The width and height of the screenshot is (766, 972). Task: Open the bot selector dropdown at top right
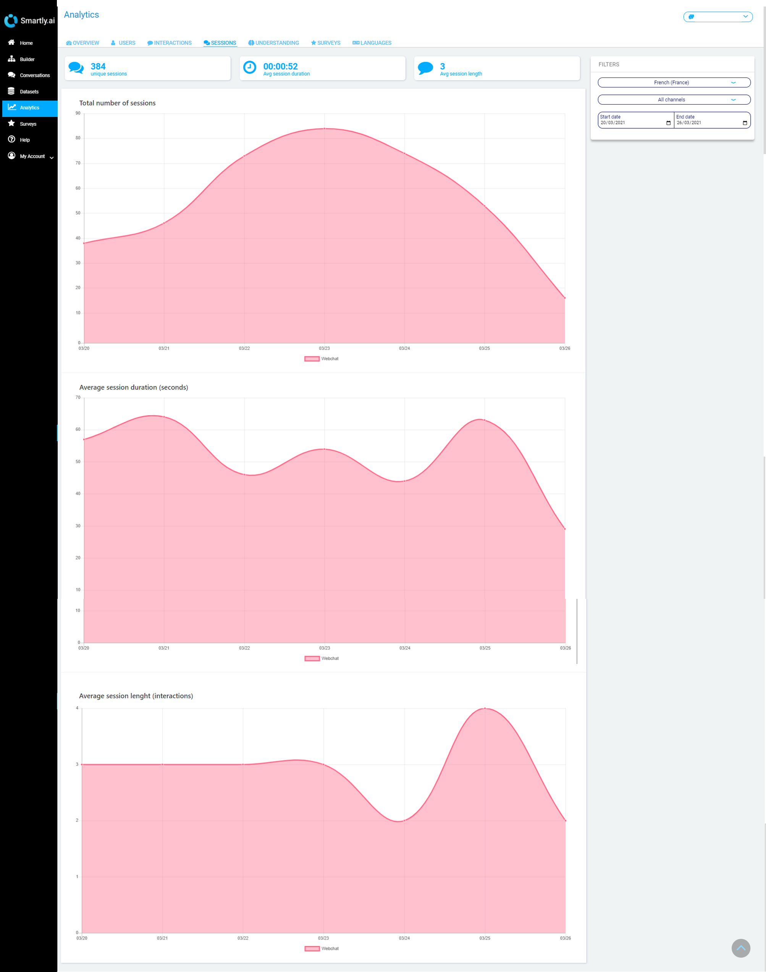point(718,16)
